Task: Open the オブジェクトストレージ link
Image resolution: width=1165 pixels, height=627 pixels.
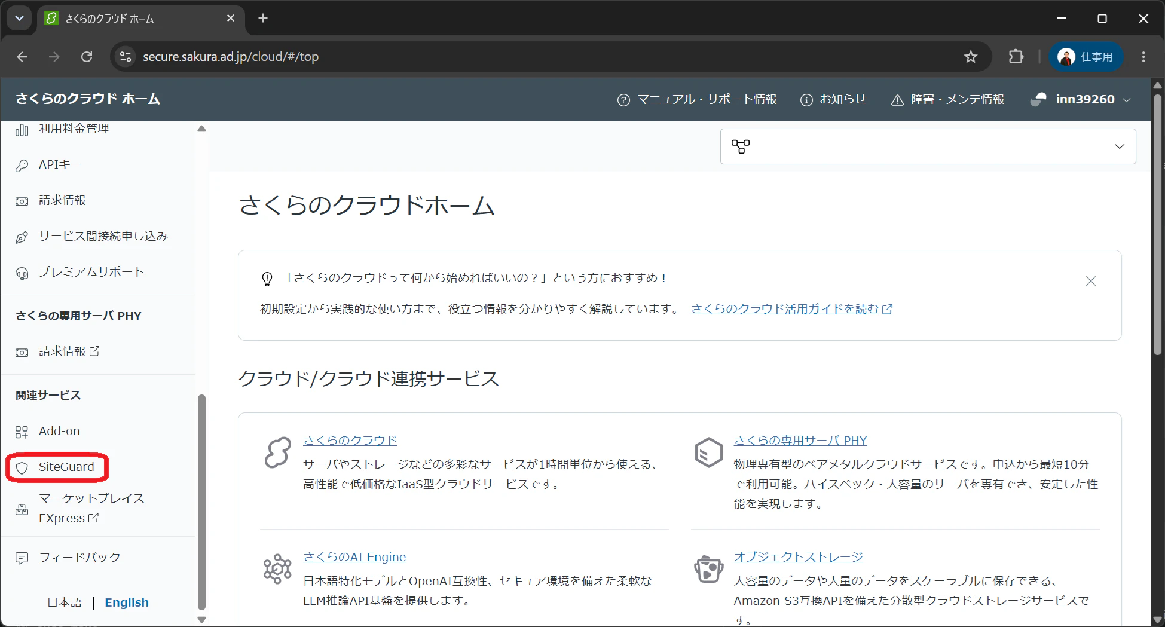Action: click(799, 557)
